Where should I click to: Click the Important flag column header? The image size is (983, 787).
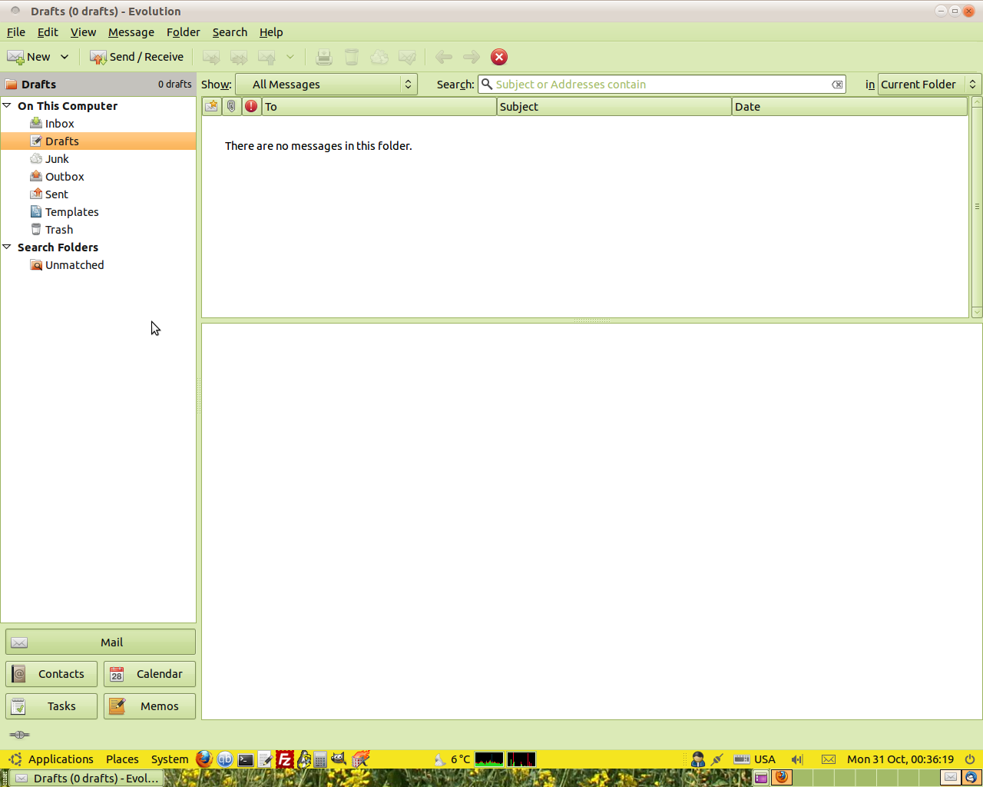point(251,107)
